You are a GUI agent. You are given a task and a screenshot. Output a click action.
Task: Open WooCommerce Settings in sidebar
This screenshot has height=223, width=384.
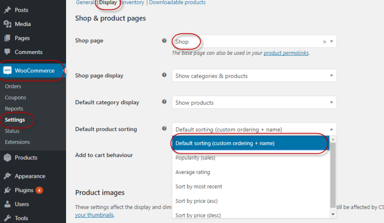(15, 120)
